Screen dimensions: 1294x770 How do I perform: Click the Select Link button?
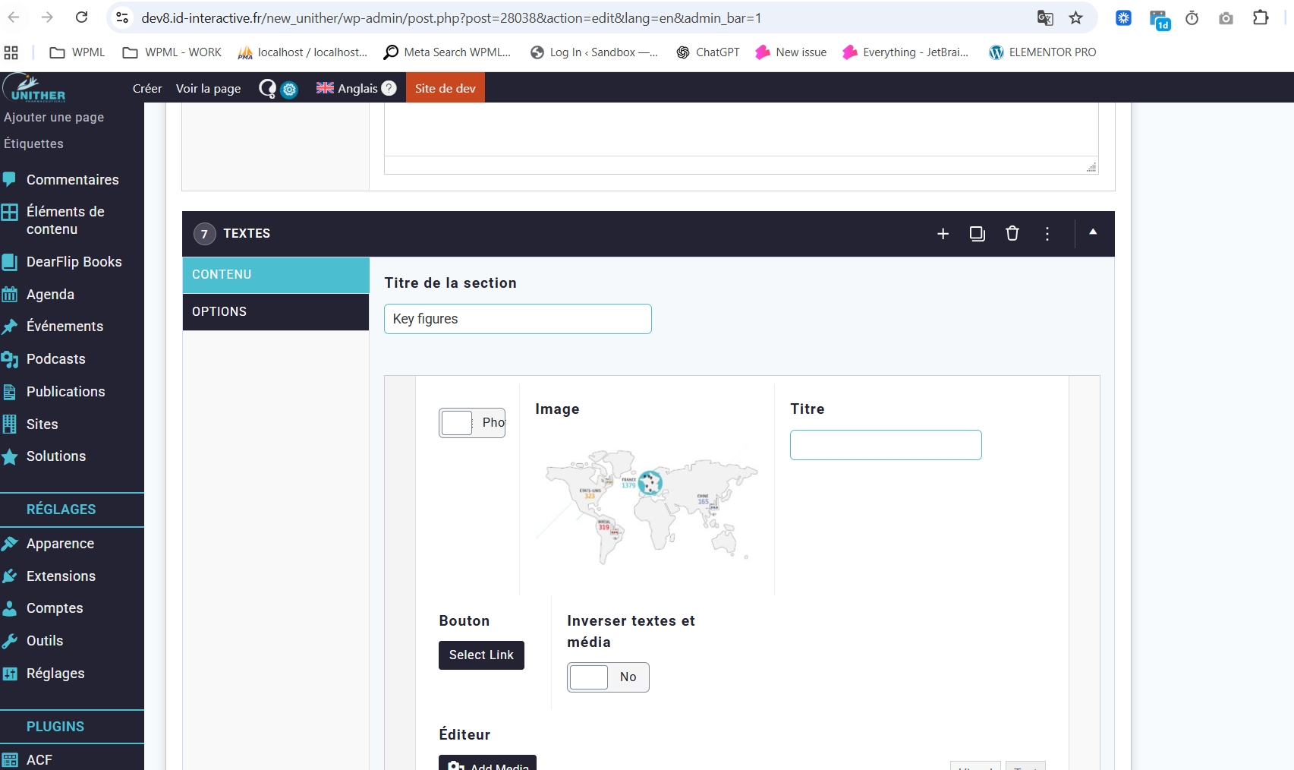click(x=481, y=655)
